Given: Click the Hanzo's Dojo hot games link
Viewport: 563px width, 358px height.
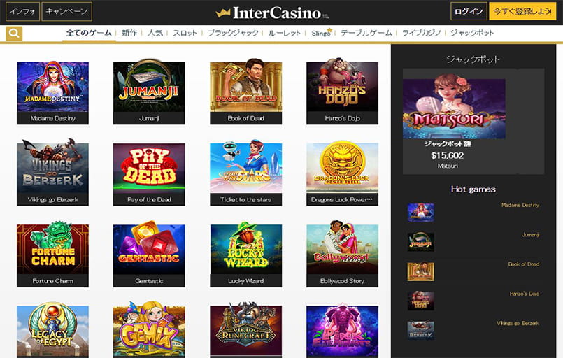Looking at the screenshot, I should tap(525, 294).
